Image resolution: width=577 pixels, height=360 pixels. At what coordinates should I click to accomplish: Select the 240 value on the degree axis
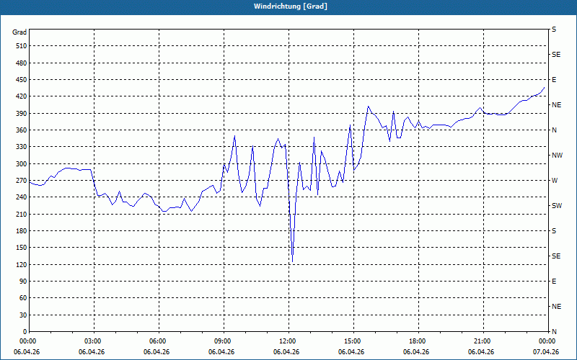coord(22,197)
